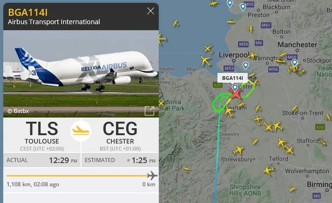Select the yellow aircraft near Shrewsbury
This screenshot has width=332, height=203.
coord(238,150)
